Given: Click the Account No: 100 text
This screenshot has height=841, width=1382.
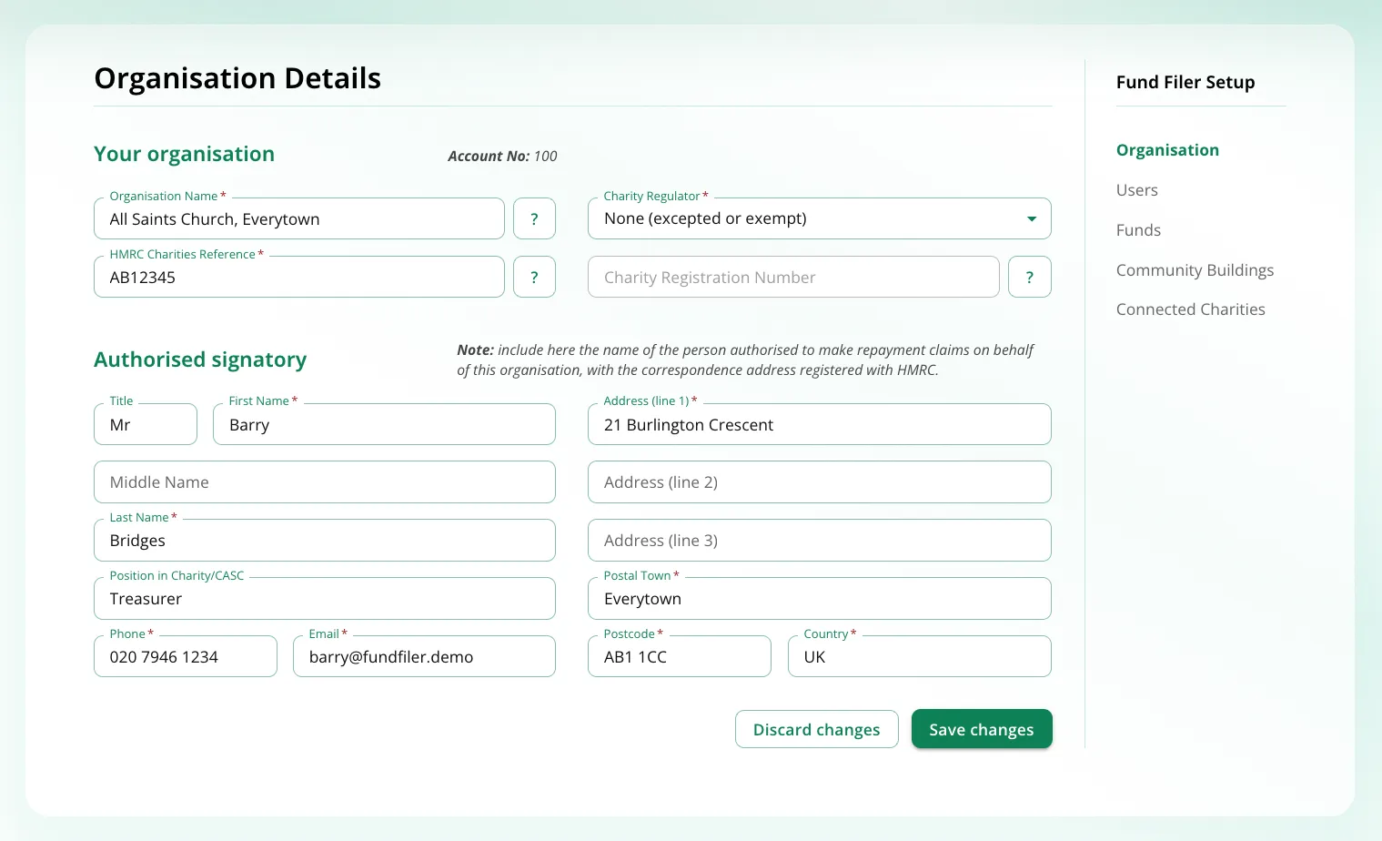Looking at the screenshot, I should [502, 157].
